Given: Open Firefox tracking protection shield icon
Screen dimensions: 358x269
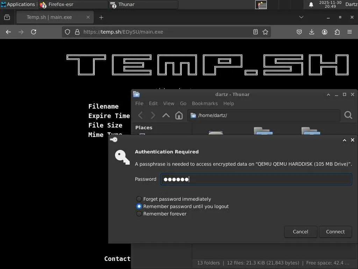Looking at the screenshot, I should click(67, 32).
